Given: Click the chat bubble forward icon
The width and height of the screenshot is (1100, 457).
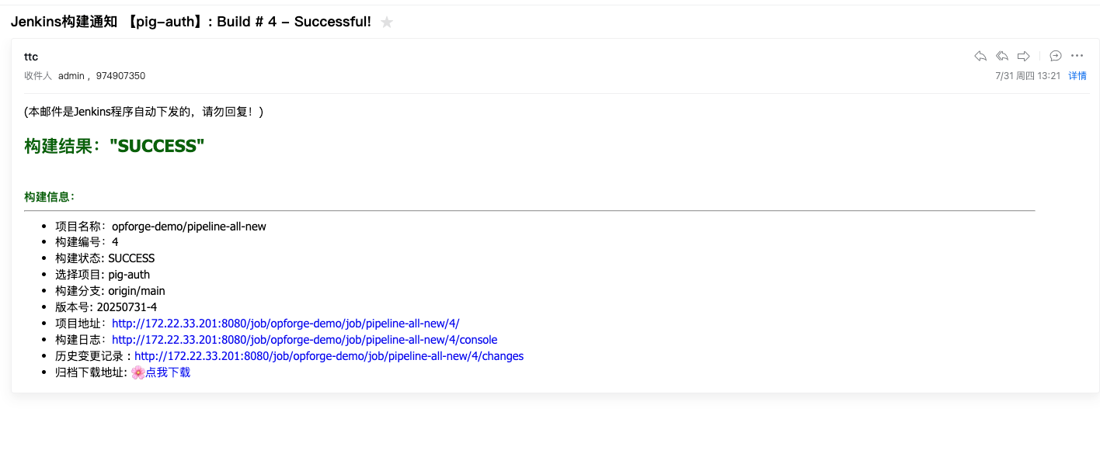Looking at the screenshot, I should pos(1056,56).
